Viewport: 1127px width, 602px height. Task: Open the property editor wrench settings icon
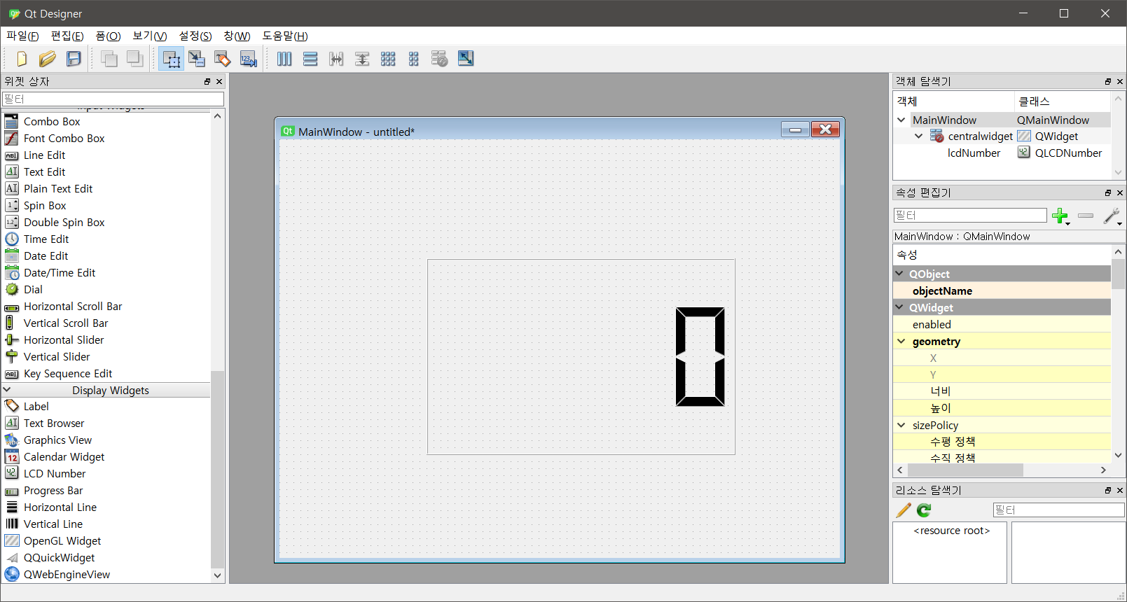[1112, 216]
